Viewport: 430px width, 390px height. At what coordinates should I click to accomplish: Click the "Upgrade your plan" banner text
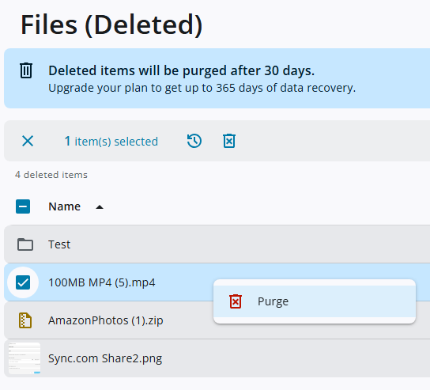point(202,88)
